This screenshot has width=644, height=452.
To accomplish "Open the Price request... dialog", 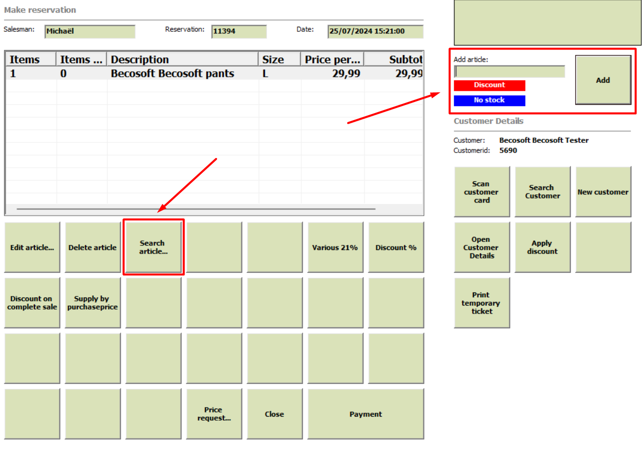I will coord(214,414).
